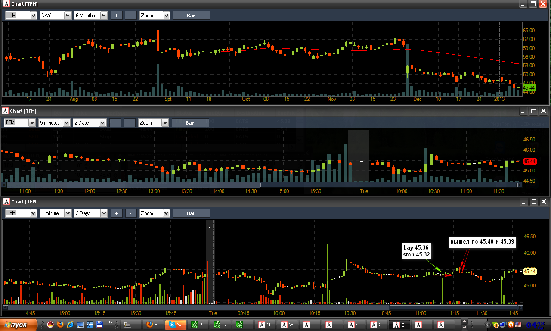Launch the red round quick launch icon
Screen dimensions: 551x331
coord(50,325)
